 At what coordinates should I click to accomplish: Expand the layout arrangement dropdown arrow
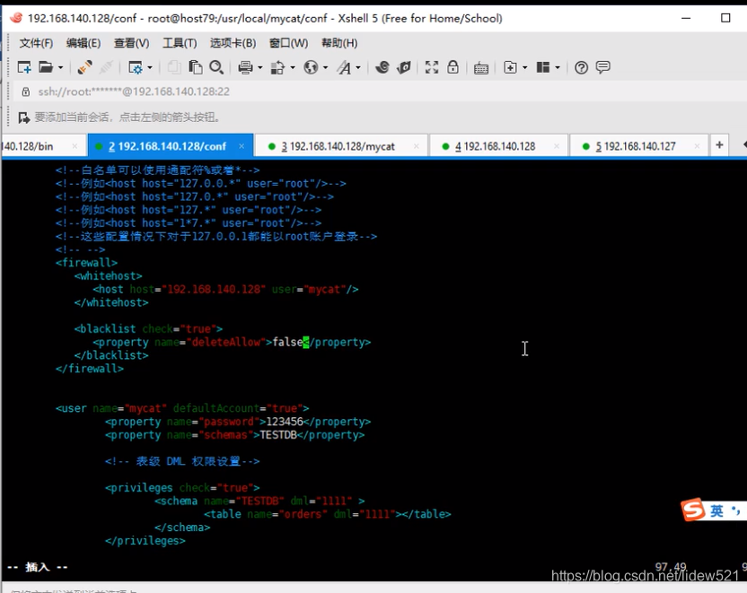pyautogui.click(x=558, y=67)
